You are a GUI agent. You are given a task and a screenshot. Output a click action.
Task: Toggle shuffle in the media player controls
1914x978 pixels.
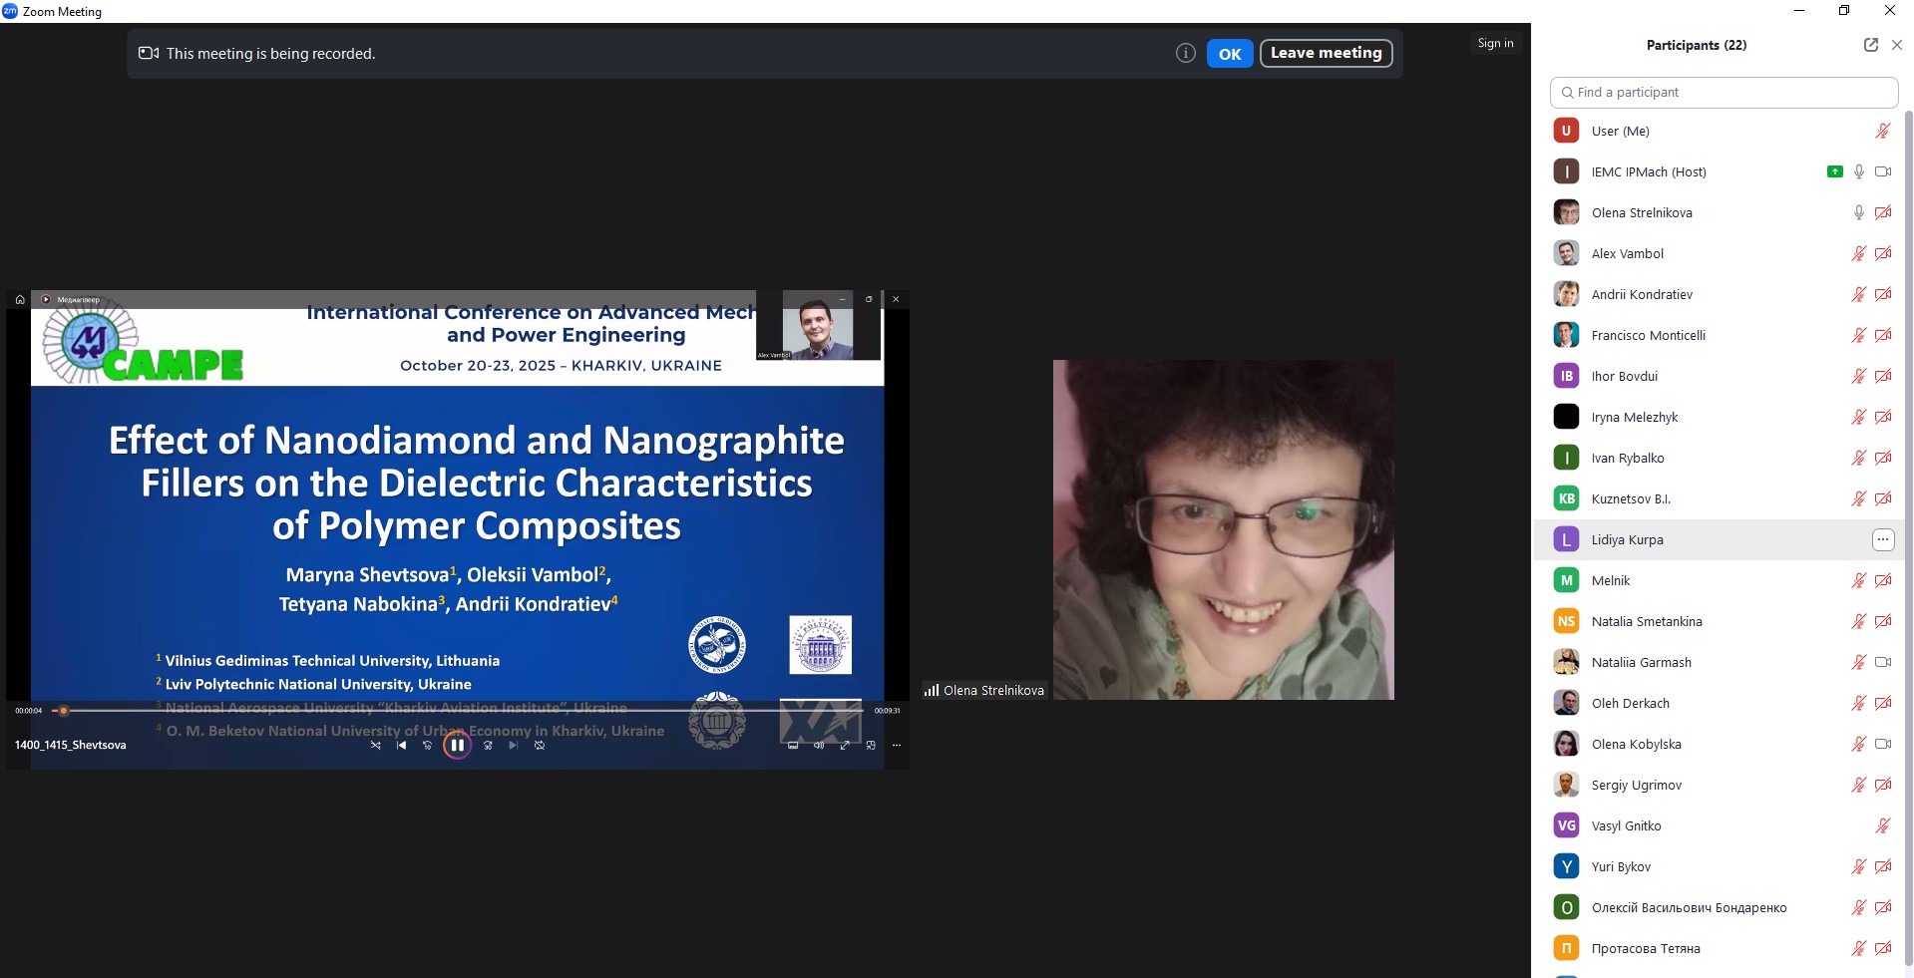[x=375, y=746]
